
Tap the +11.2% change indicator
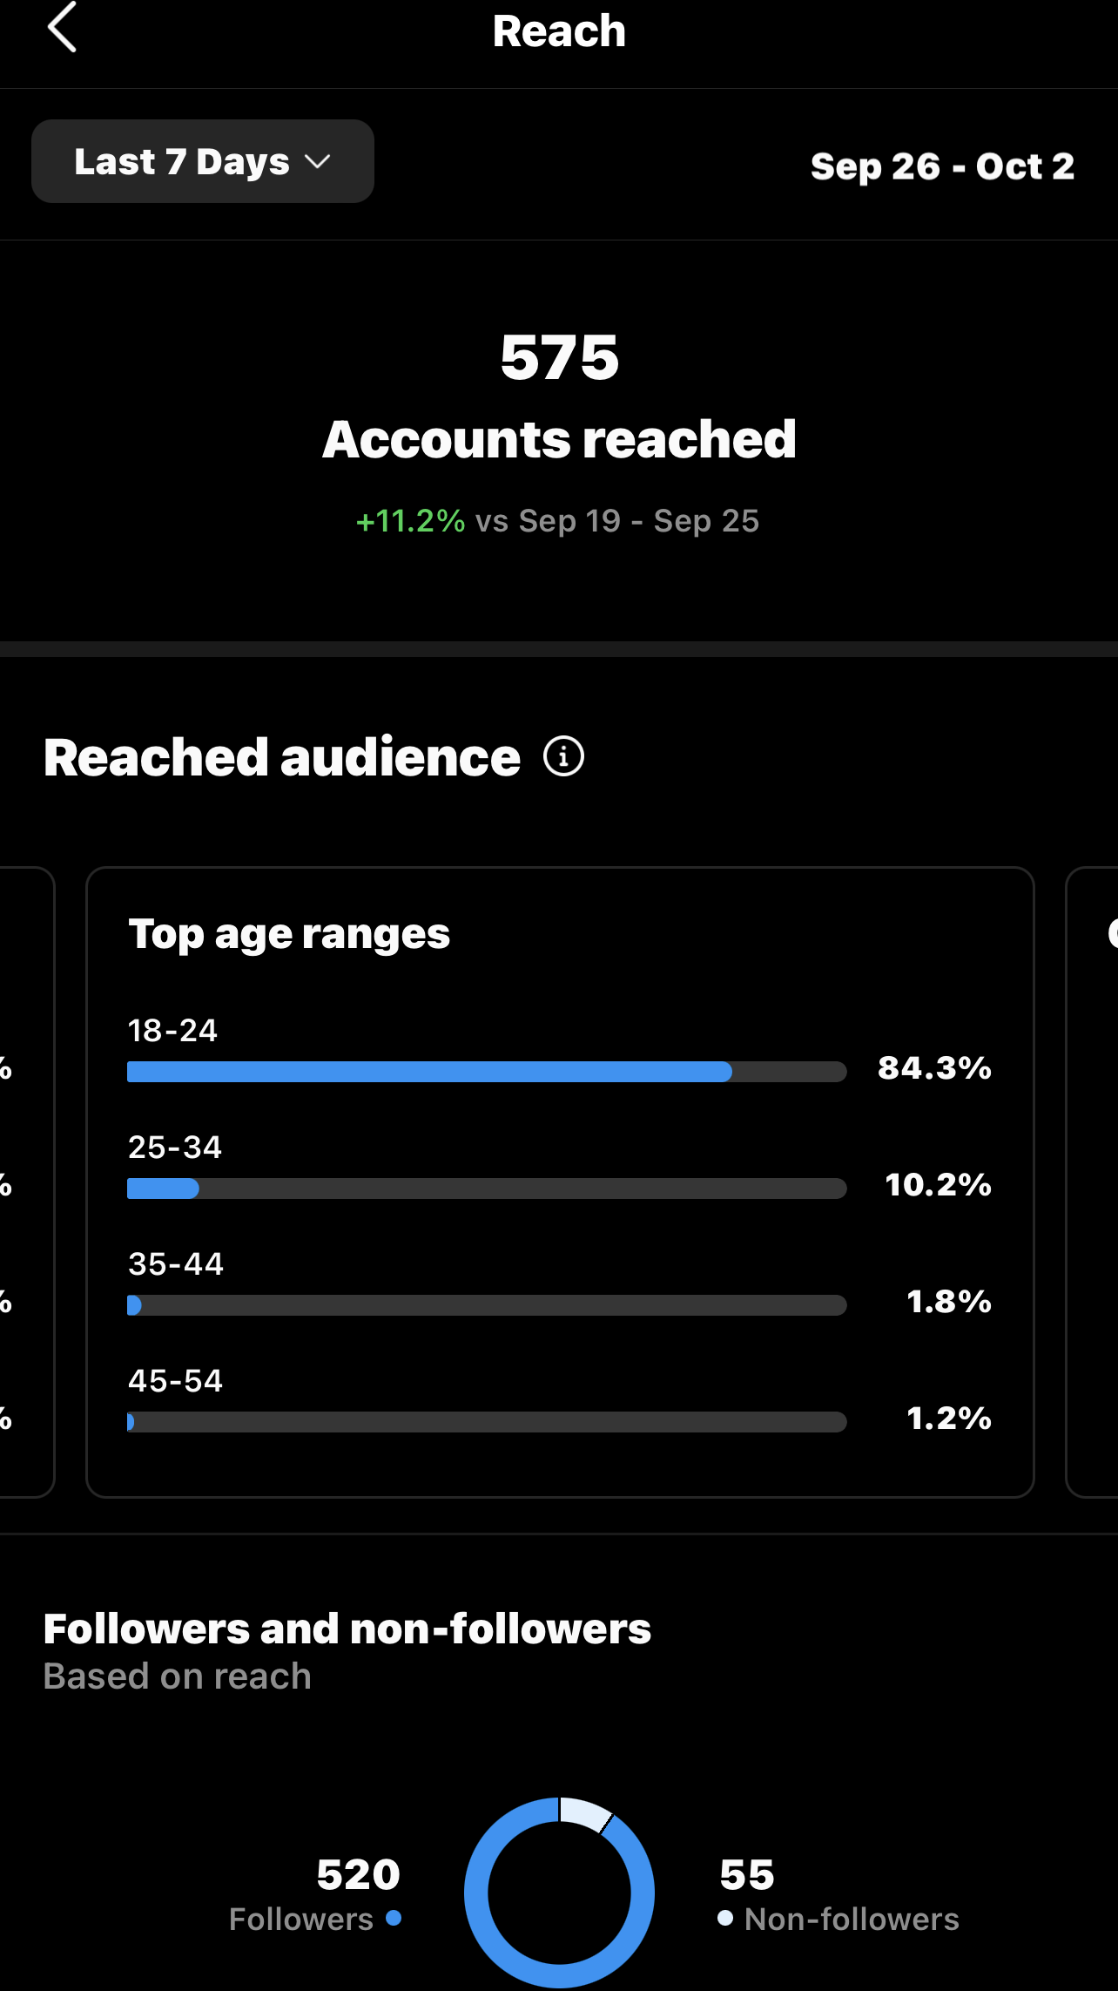(410, 521)
